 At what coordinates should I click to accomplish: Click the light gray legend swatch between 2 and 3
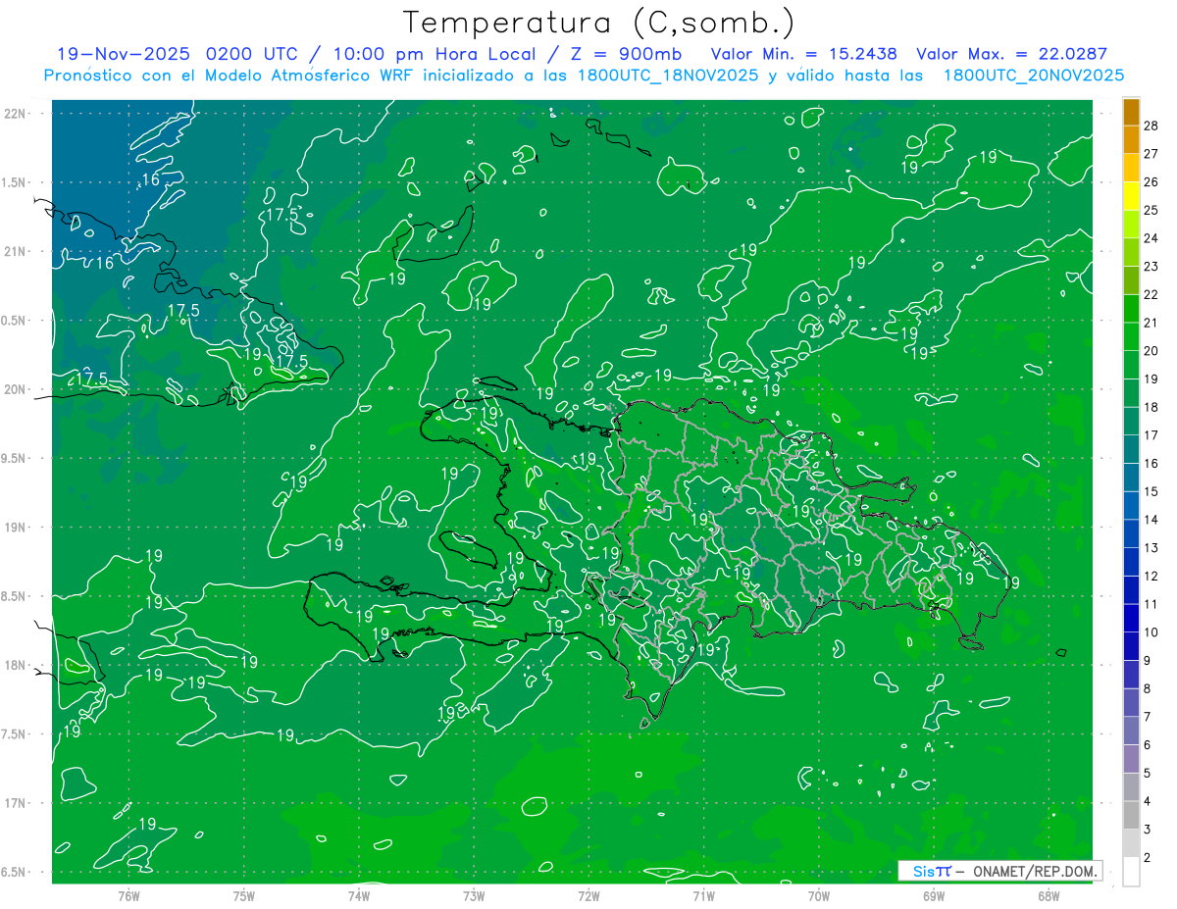(1131, 843)
